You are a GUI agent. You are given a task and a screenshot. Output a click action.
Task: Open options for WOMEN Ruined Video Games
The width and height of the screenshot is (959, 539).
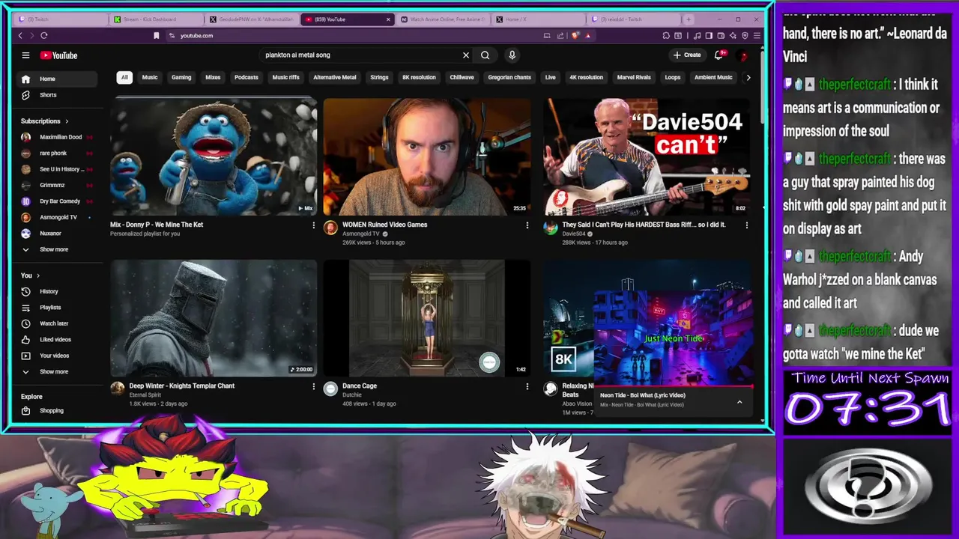click(527, 225)
